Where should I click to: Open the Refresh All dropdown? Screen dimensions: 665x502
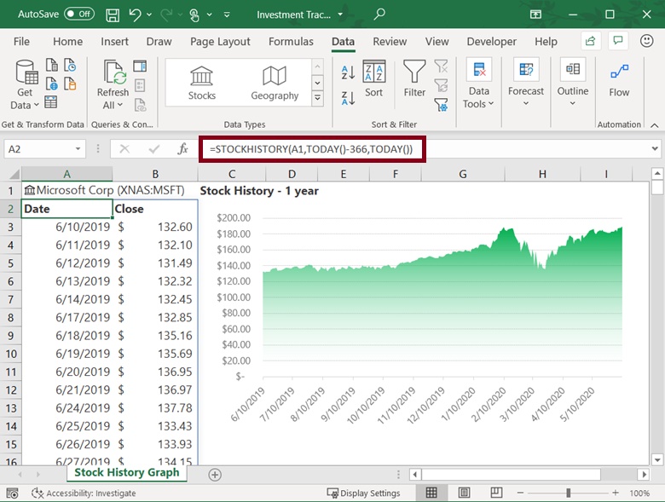pos(113,84)
